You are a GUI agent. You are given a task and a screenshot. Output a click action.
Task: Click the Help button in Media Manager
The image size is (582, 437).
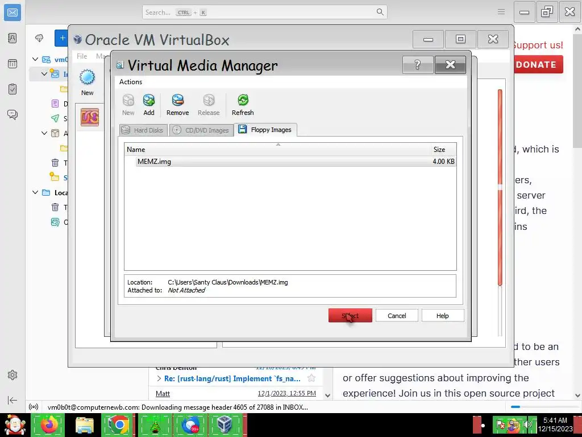coord(442,315)
